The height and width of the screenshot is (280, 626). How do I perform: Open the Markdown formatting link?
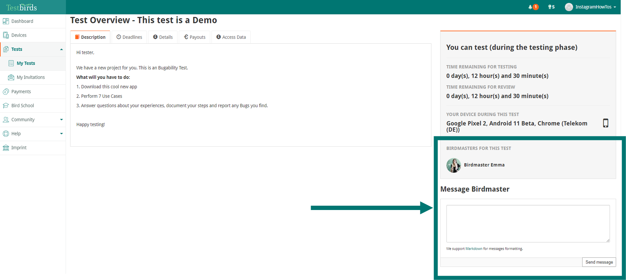tap(474, 249)
